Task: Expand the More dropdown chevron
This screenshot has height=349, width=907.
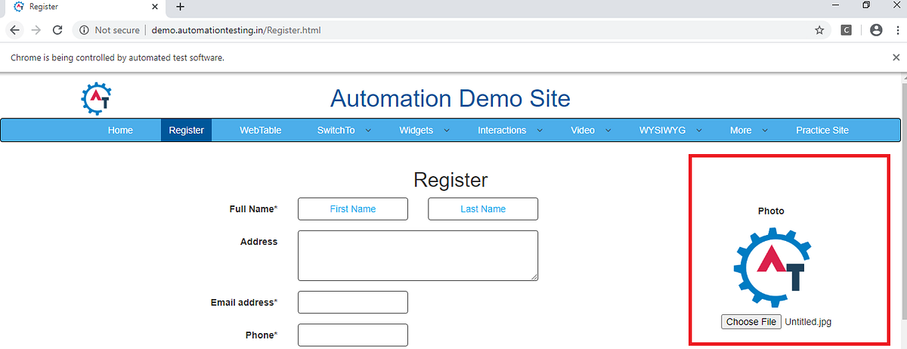Action: point(765,130)
